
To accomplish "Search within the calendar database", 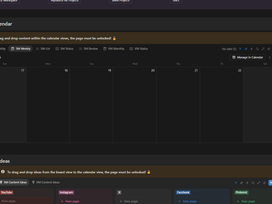I will click(257, 49).
